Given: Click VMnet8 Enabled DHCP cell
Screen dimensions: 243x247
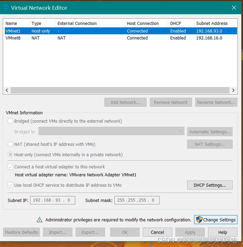Looking at the screenshot, I should click(178, 38).
